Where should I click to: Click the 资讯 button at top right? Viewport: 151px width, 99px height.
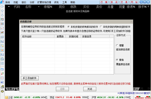pos(114,2)
